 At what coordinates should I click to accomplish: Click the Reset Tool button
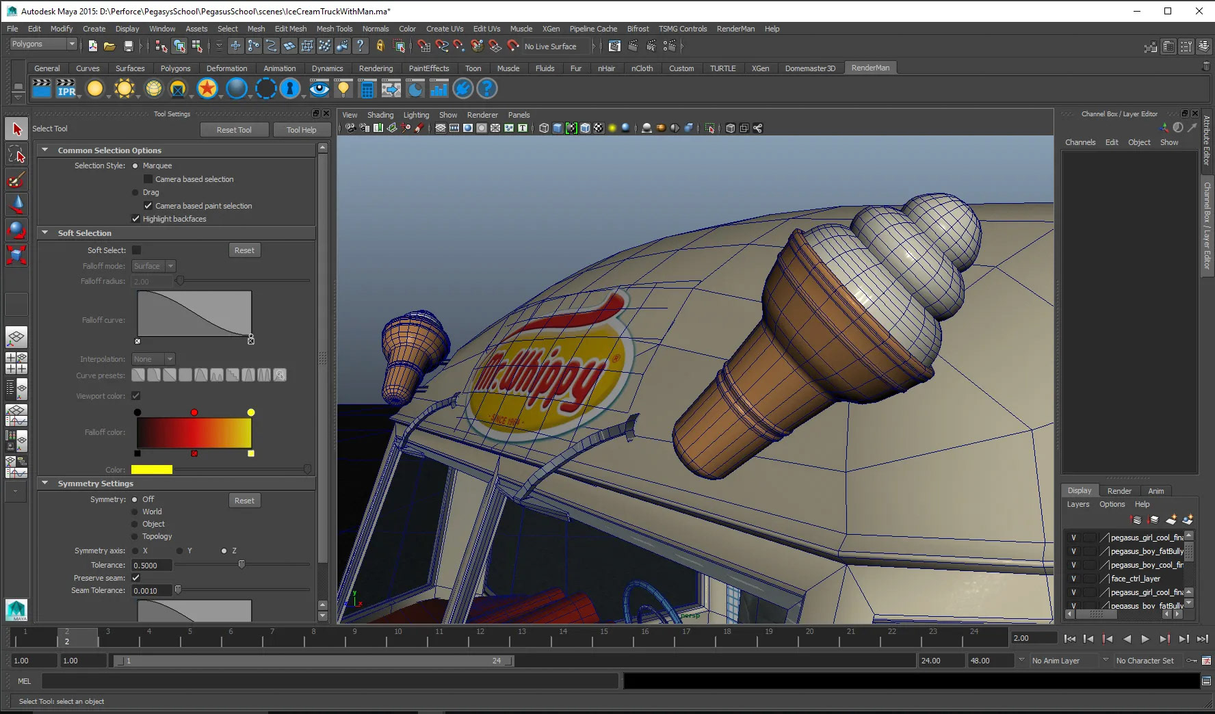coord(234,130)
